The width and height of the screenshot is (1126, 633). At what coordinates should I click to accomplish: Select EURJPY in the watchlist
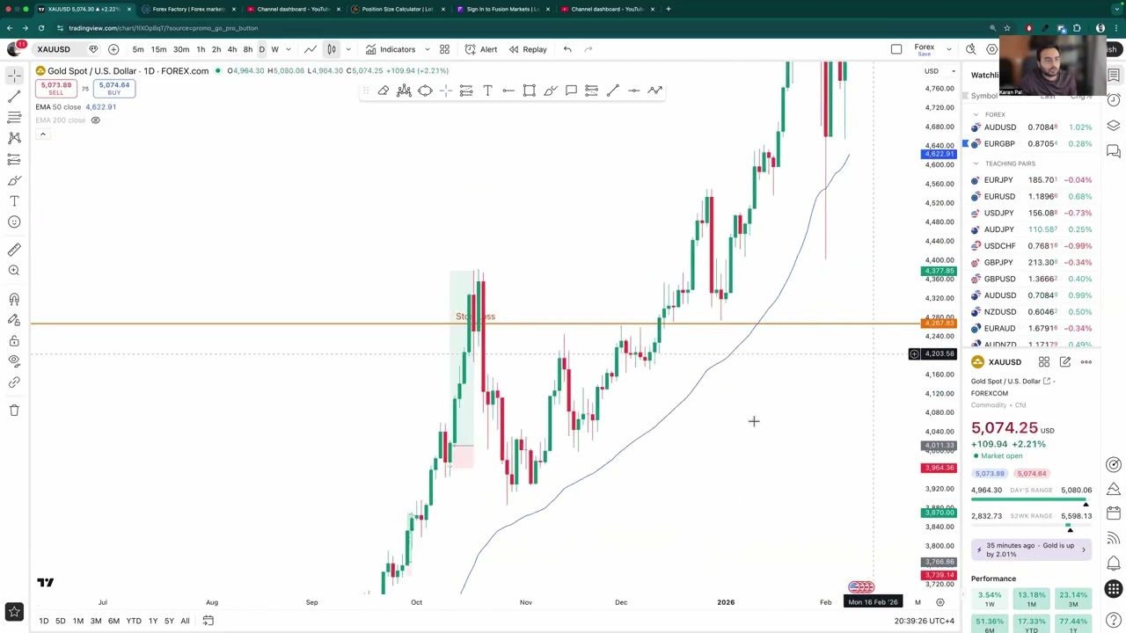pos(1033,180)
